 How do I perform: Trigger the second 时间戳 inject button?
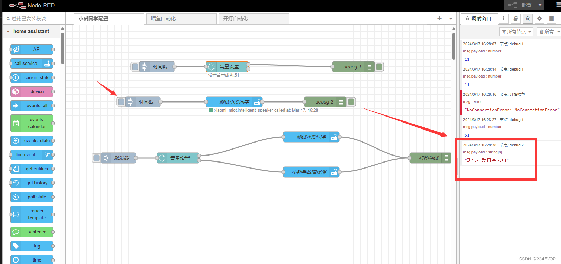(121, 102)
